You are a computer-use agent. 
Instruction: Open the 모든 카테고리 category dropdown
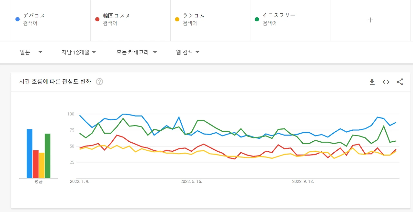point(136,52)
